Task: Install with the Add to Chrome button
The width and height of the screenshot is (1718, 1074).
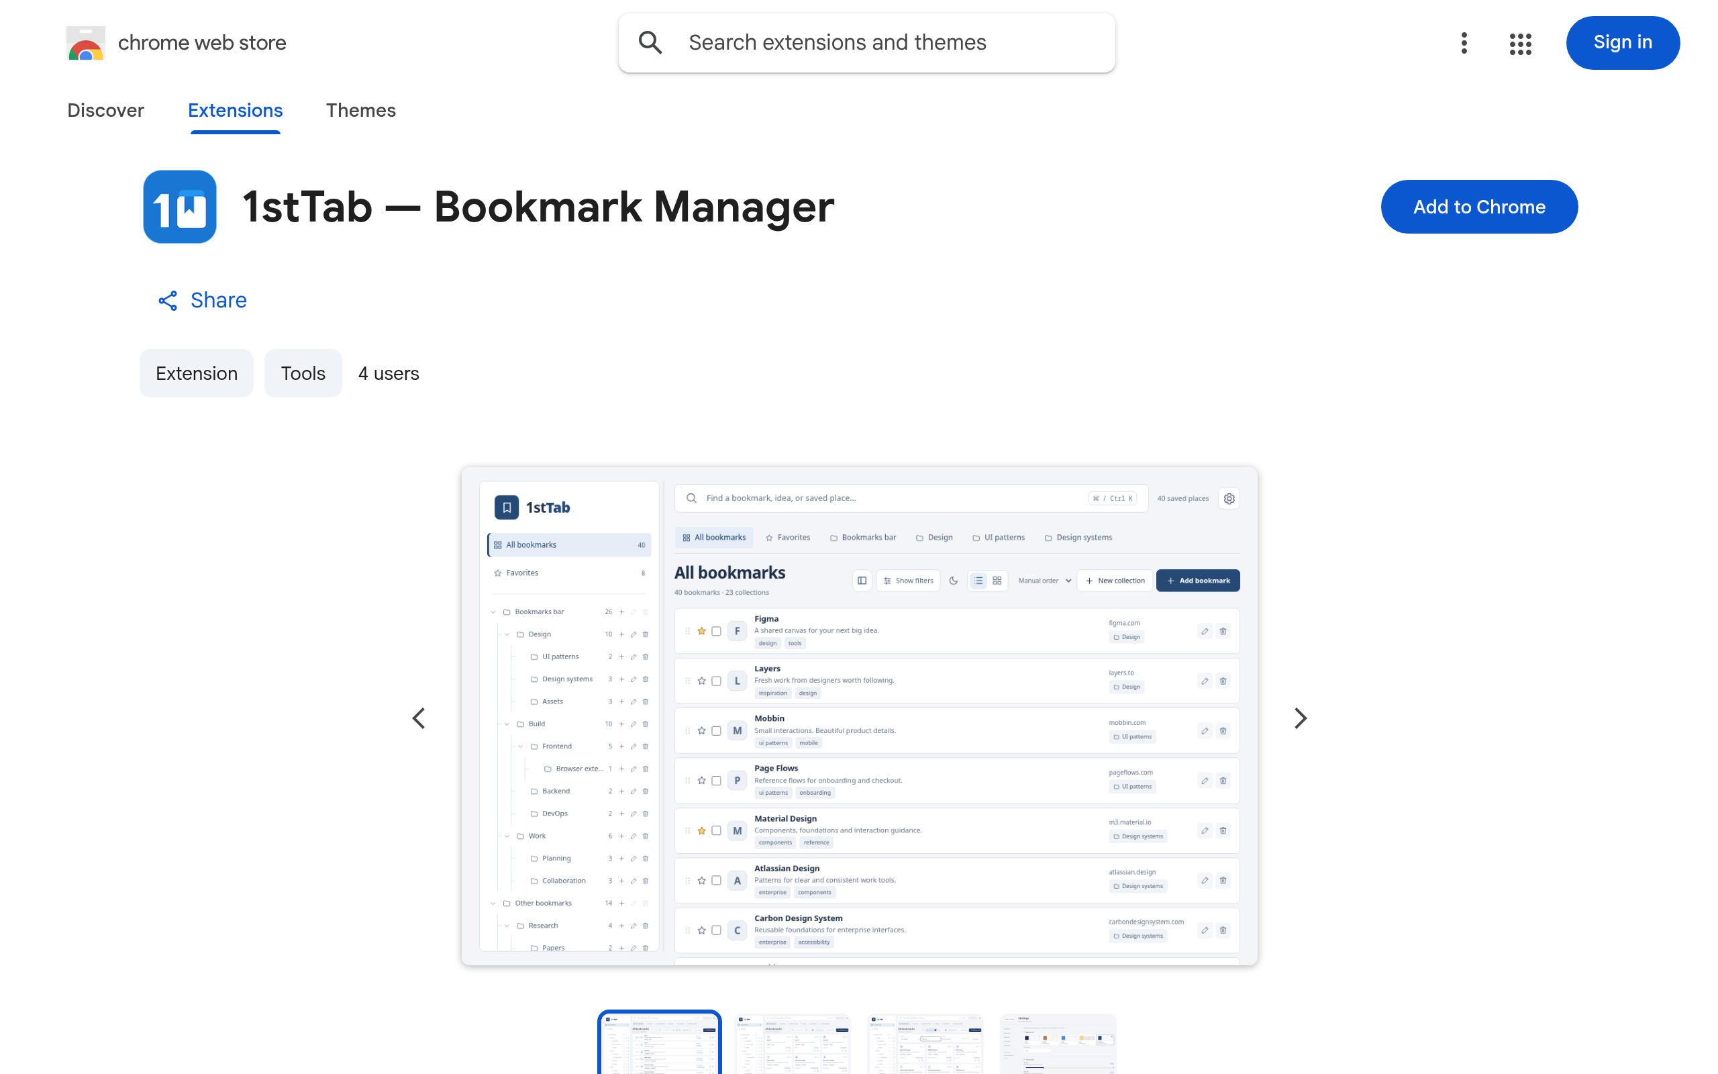Action: coord(1479,207)
